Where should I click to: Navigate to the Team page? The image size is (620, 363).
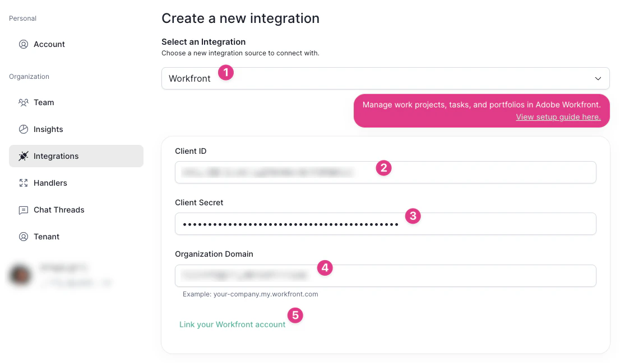click(x=43, y=102)
